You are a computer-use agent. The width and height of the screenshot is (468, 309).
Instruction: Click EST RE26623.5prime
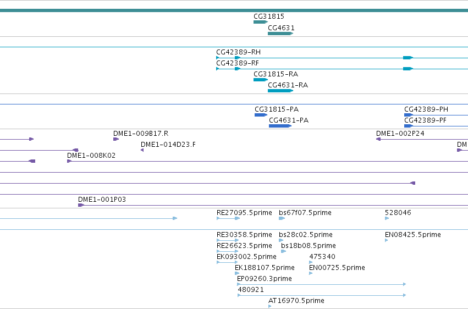[x=244, y=246]
